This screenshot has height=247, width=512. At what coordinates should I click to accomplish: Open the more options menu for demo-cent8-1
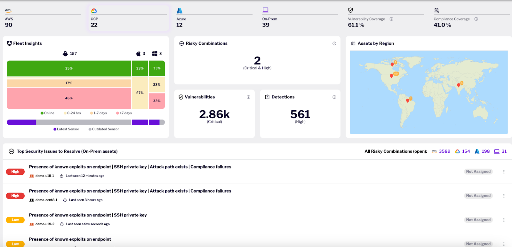(504, 196)
